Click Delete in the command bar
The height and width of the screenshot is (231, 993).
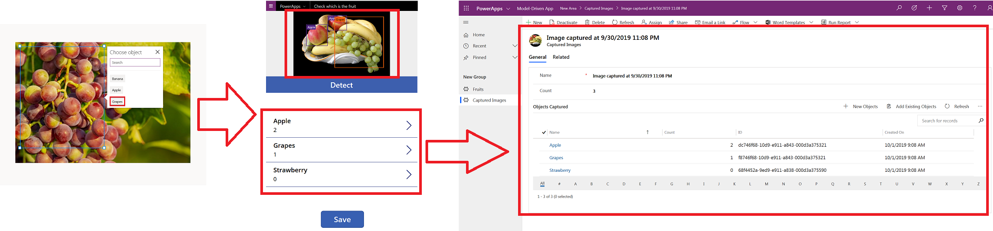[595, 23]
